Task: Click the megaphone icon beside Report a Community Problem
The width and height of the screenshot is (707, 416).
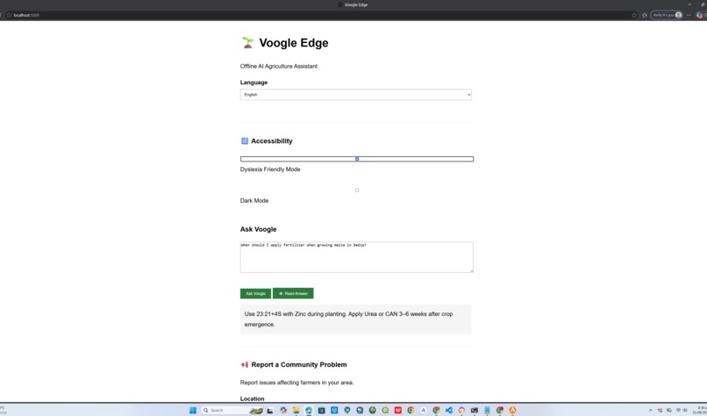Action: [245, 364]
